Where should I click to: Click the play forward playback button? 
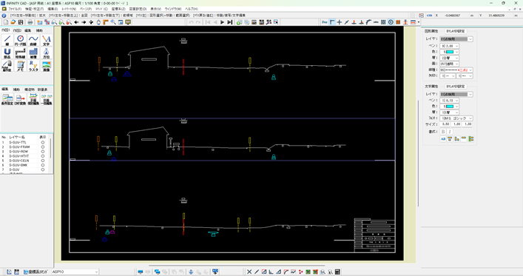pos(222,22)
